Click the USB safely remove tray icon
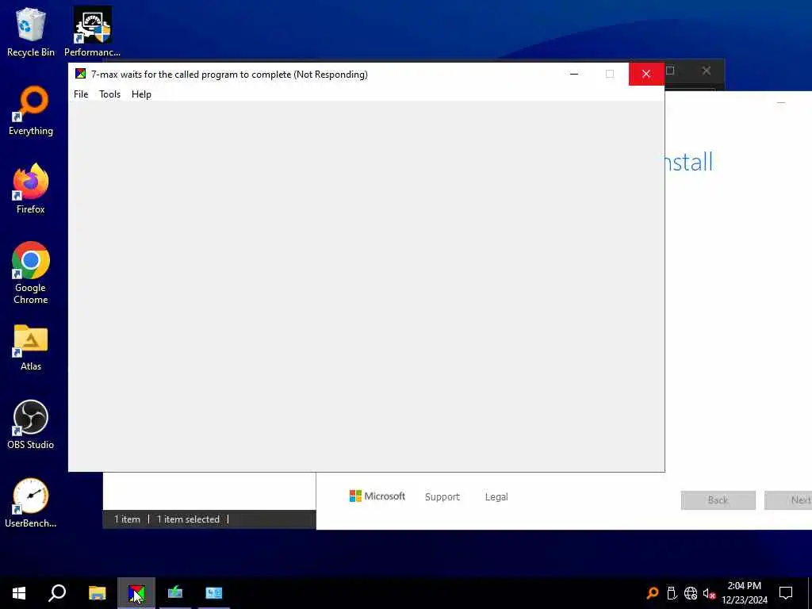812x609 pixels. [672, 593]
